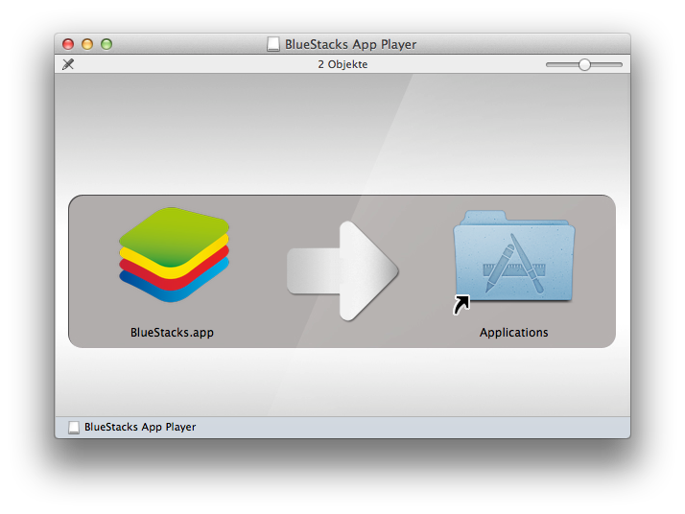The height and width of the screenshot is (514, 685).
Task: Click the Applications folder name label
Action: (514, 333)
